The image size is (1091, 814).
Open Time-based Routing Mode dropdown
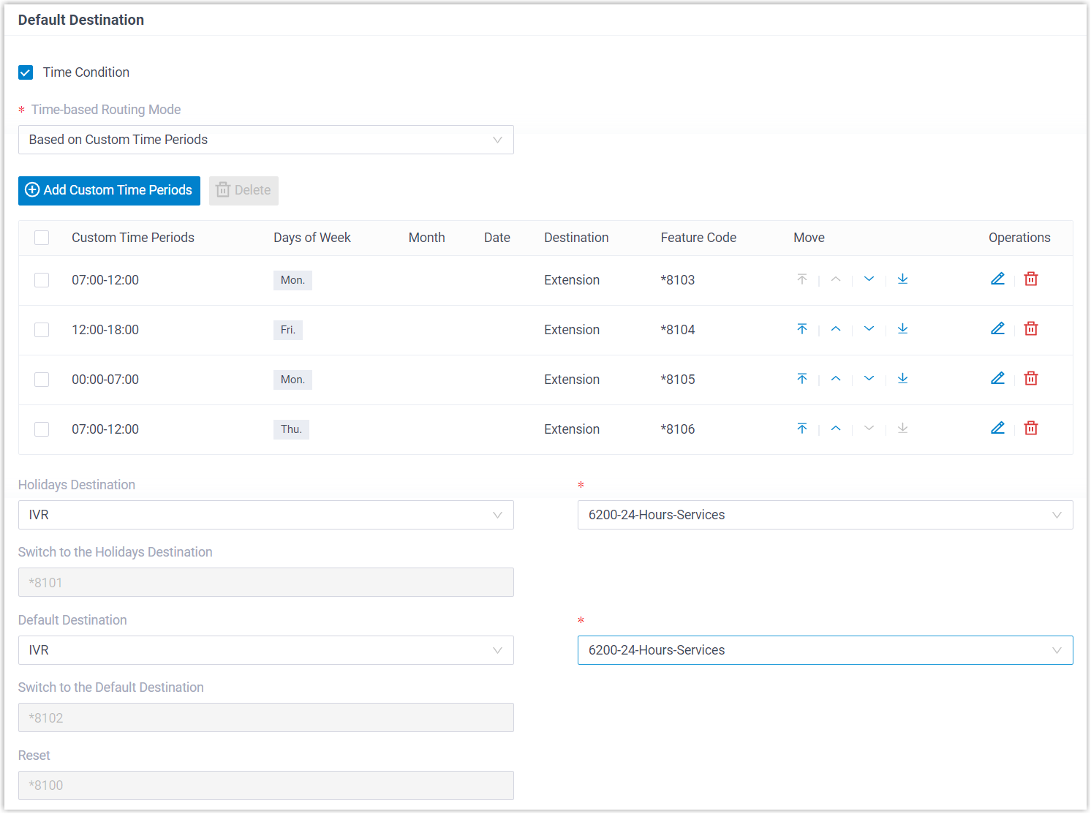click(265, 140)
